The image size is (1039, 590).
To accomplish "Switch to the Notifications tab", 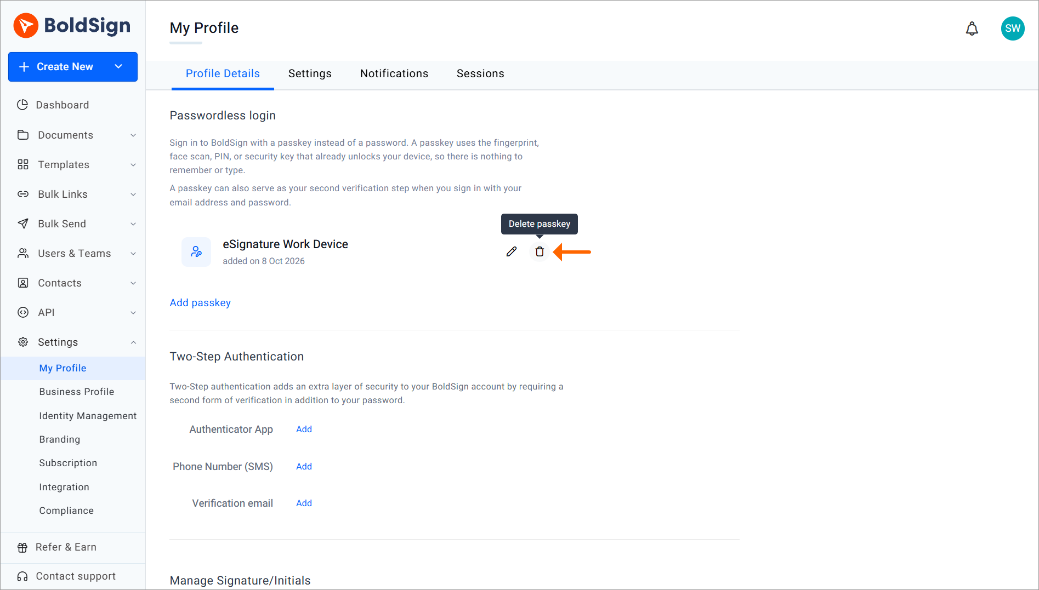I will click(x=394, y=73).
